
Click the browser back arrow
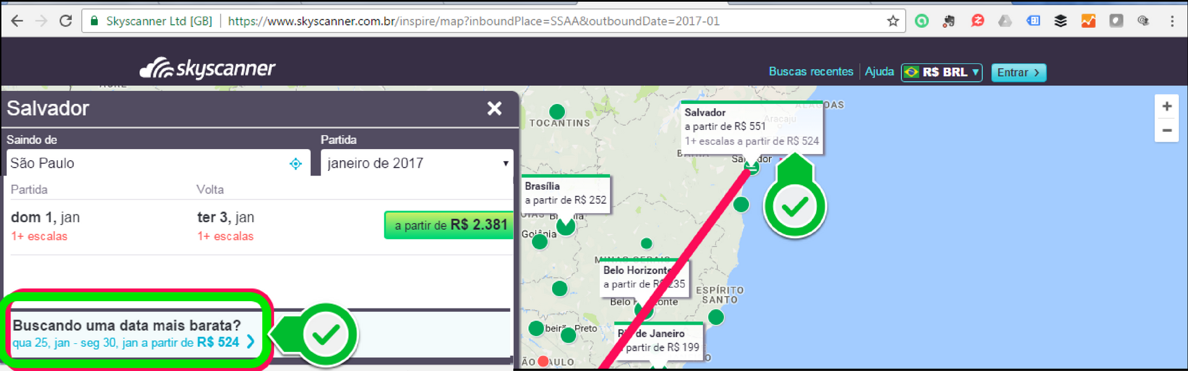[17, 21]
